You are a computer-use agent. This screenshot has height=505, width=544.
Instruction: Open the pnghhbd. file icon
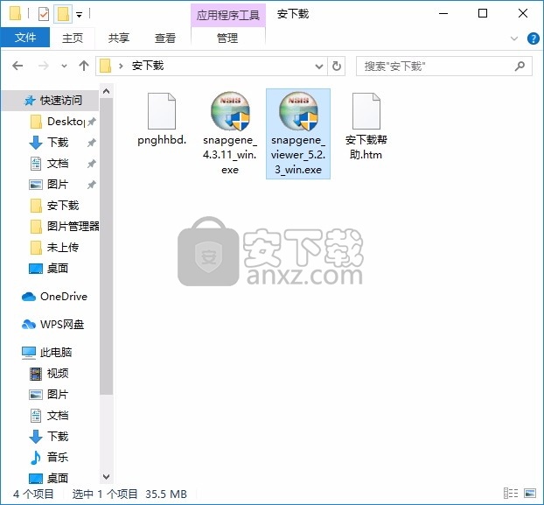[x=162, y=111]
